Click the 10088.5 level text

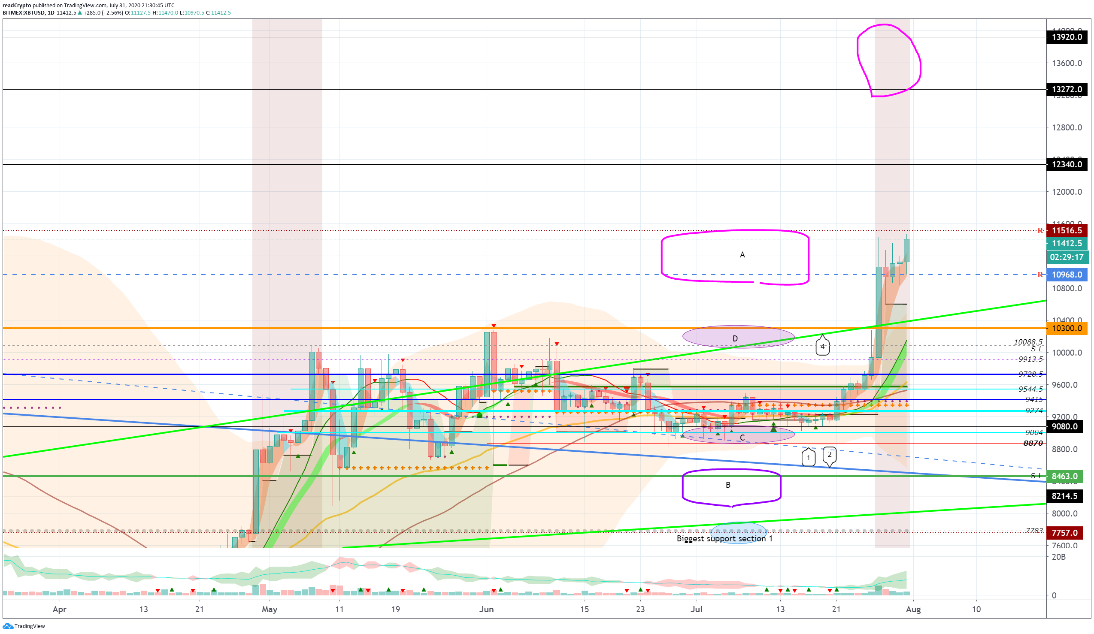pyautogui.click(x=1028, y=342)
